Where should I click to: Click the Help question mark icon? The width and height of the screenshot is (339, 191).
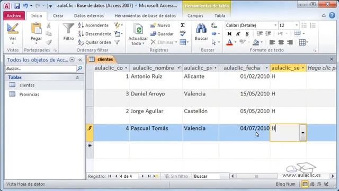pos(332,15)
